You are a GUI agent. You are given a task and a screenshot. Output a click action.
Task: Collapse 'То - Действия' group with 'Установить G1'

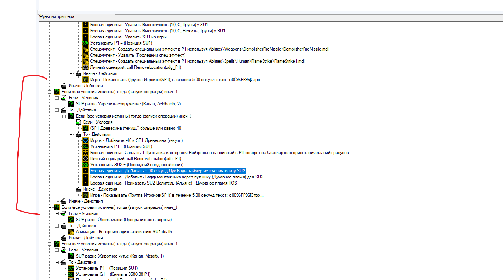pyautogui.click(x=57, y=262)
